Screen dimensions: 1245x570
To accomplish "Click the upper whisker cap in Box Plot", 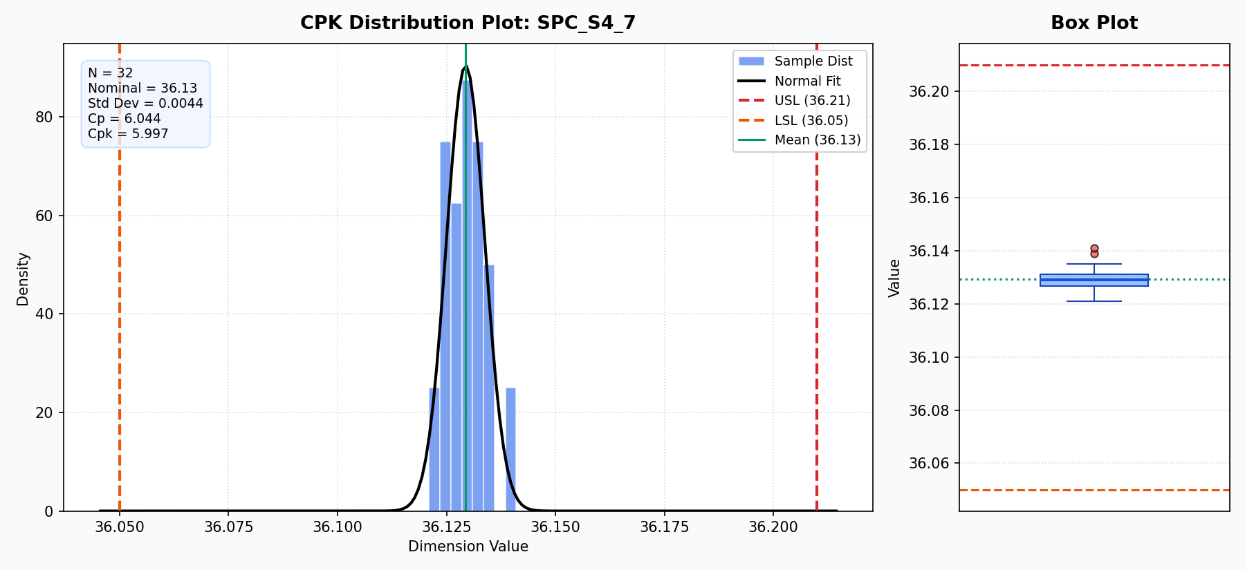I will 1094,264.
